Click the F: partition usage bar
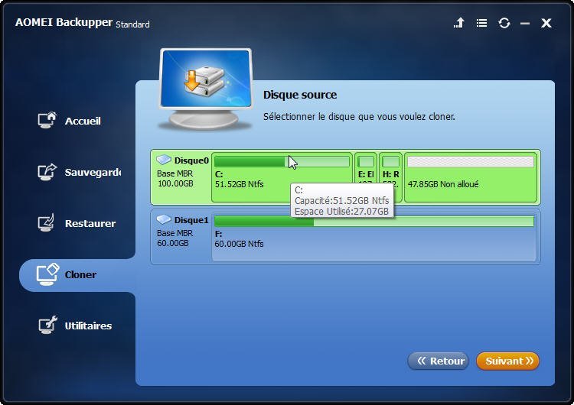This screenshot has height=405, width=574. click(373, 221)
